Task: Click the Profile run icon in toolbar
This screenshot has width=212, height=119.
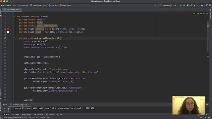Action: tap(191, 5)
